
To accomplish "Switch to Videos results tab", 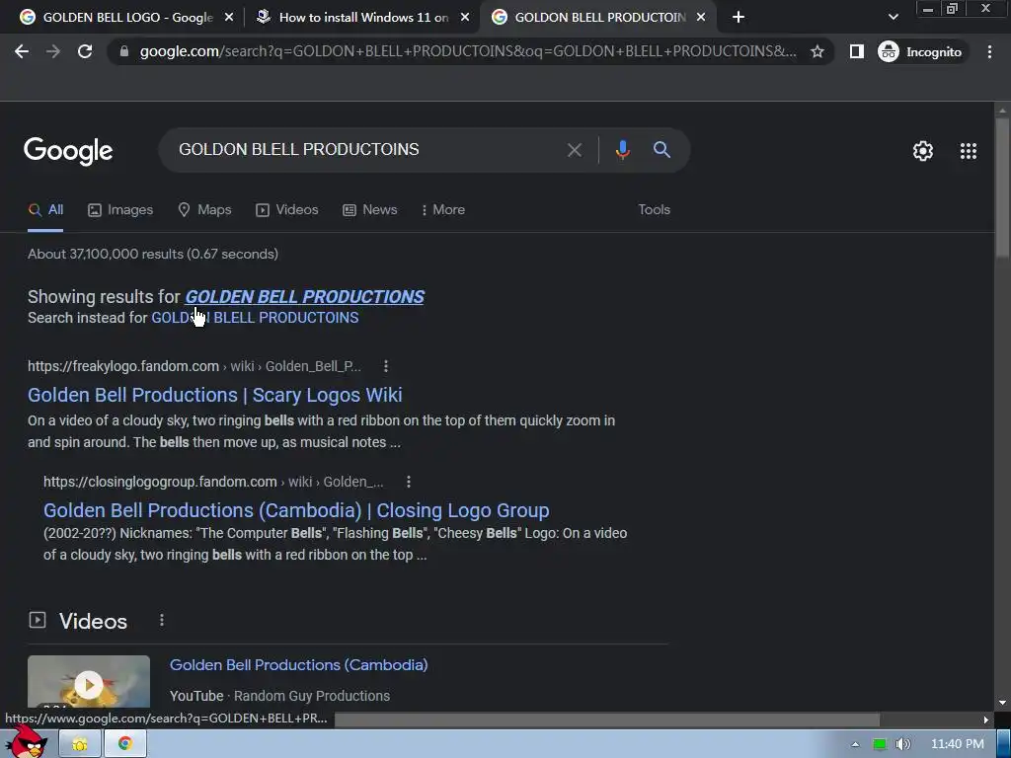I will pos(287,210).
